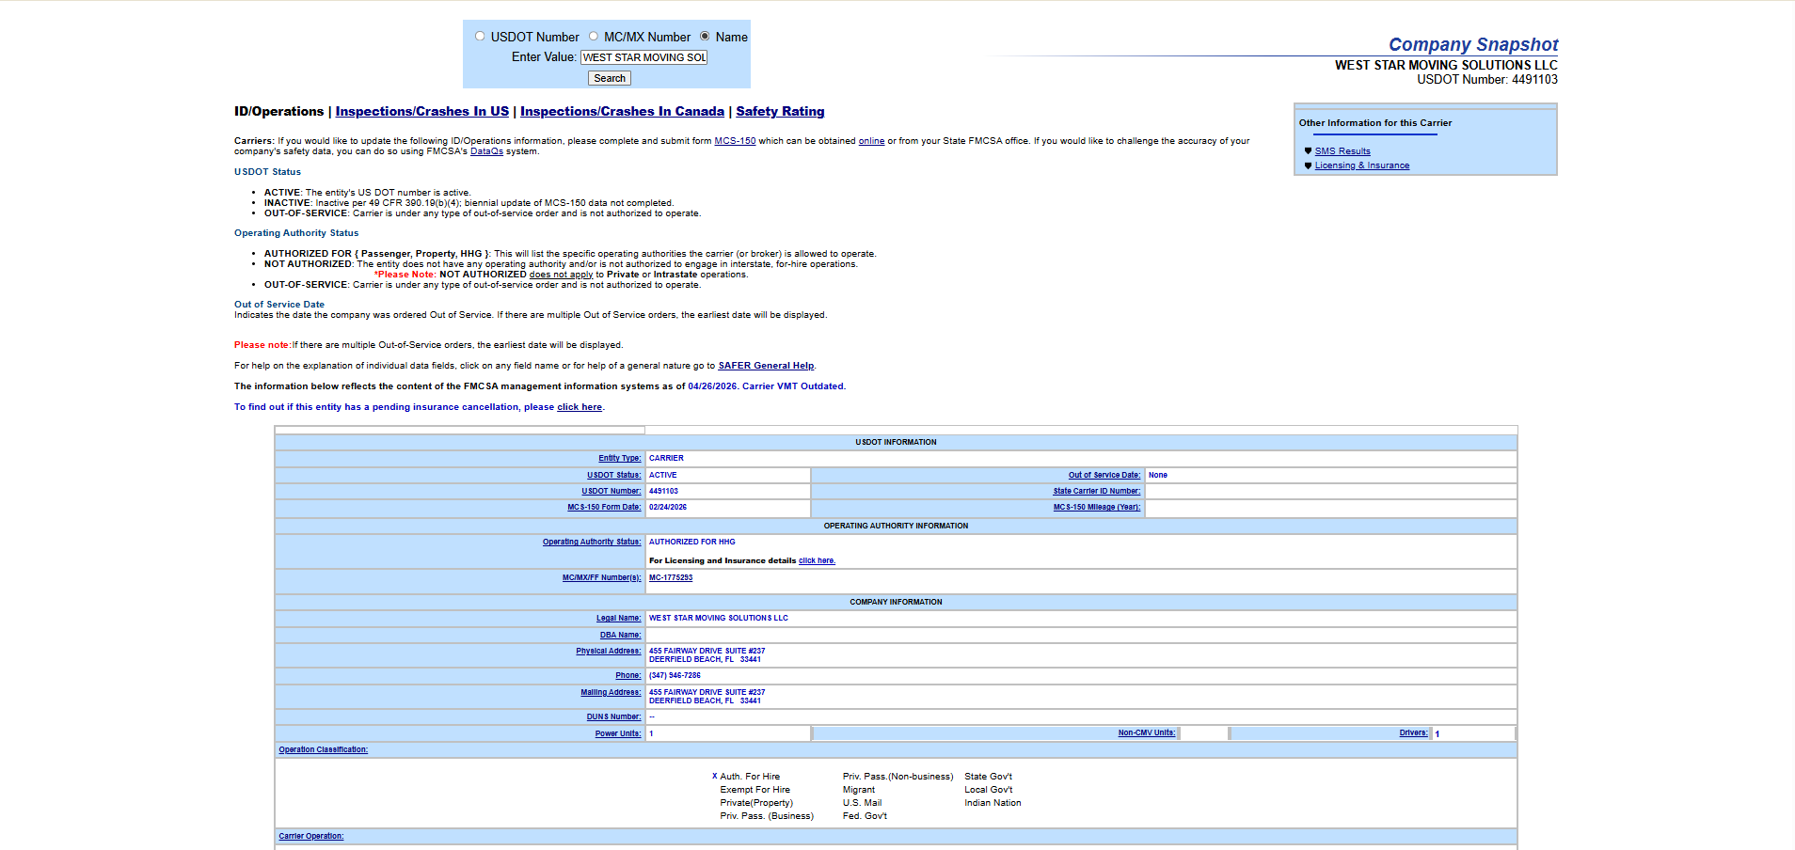Open the Licensing & Insurance link
1795x850 pixels.
click(x=1361, y=165)
